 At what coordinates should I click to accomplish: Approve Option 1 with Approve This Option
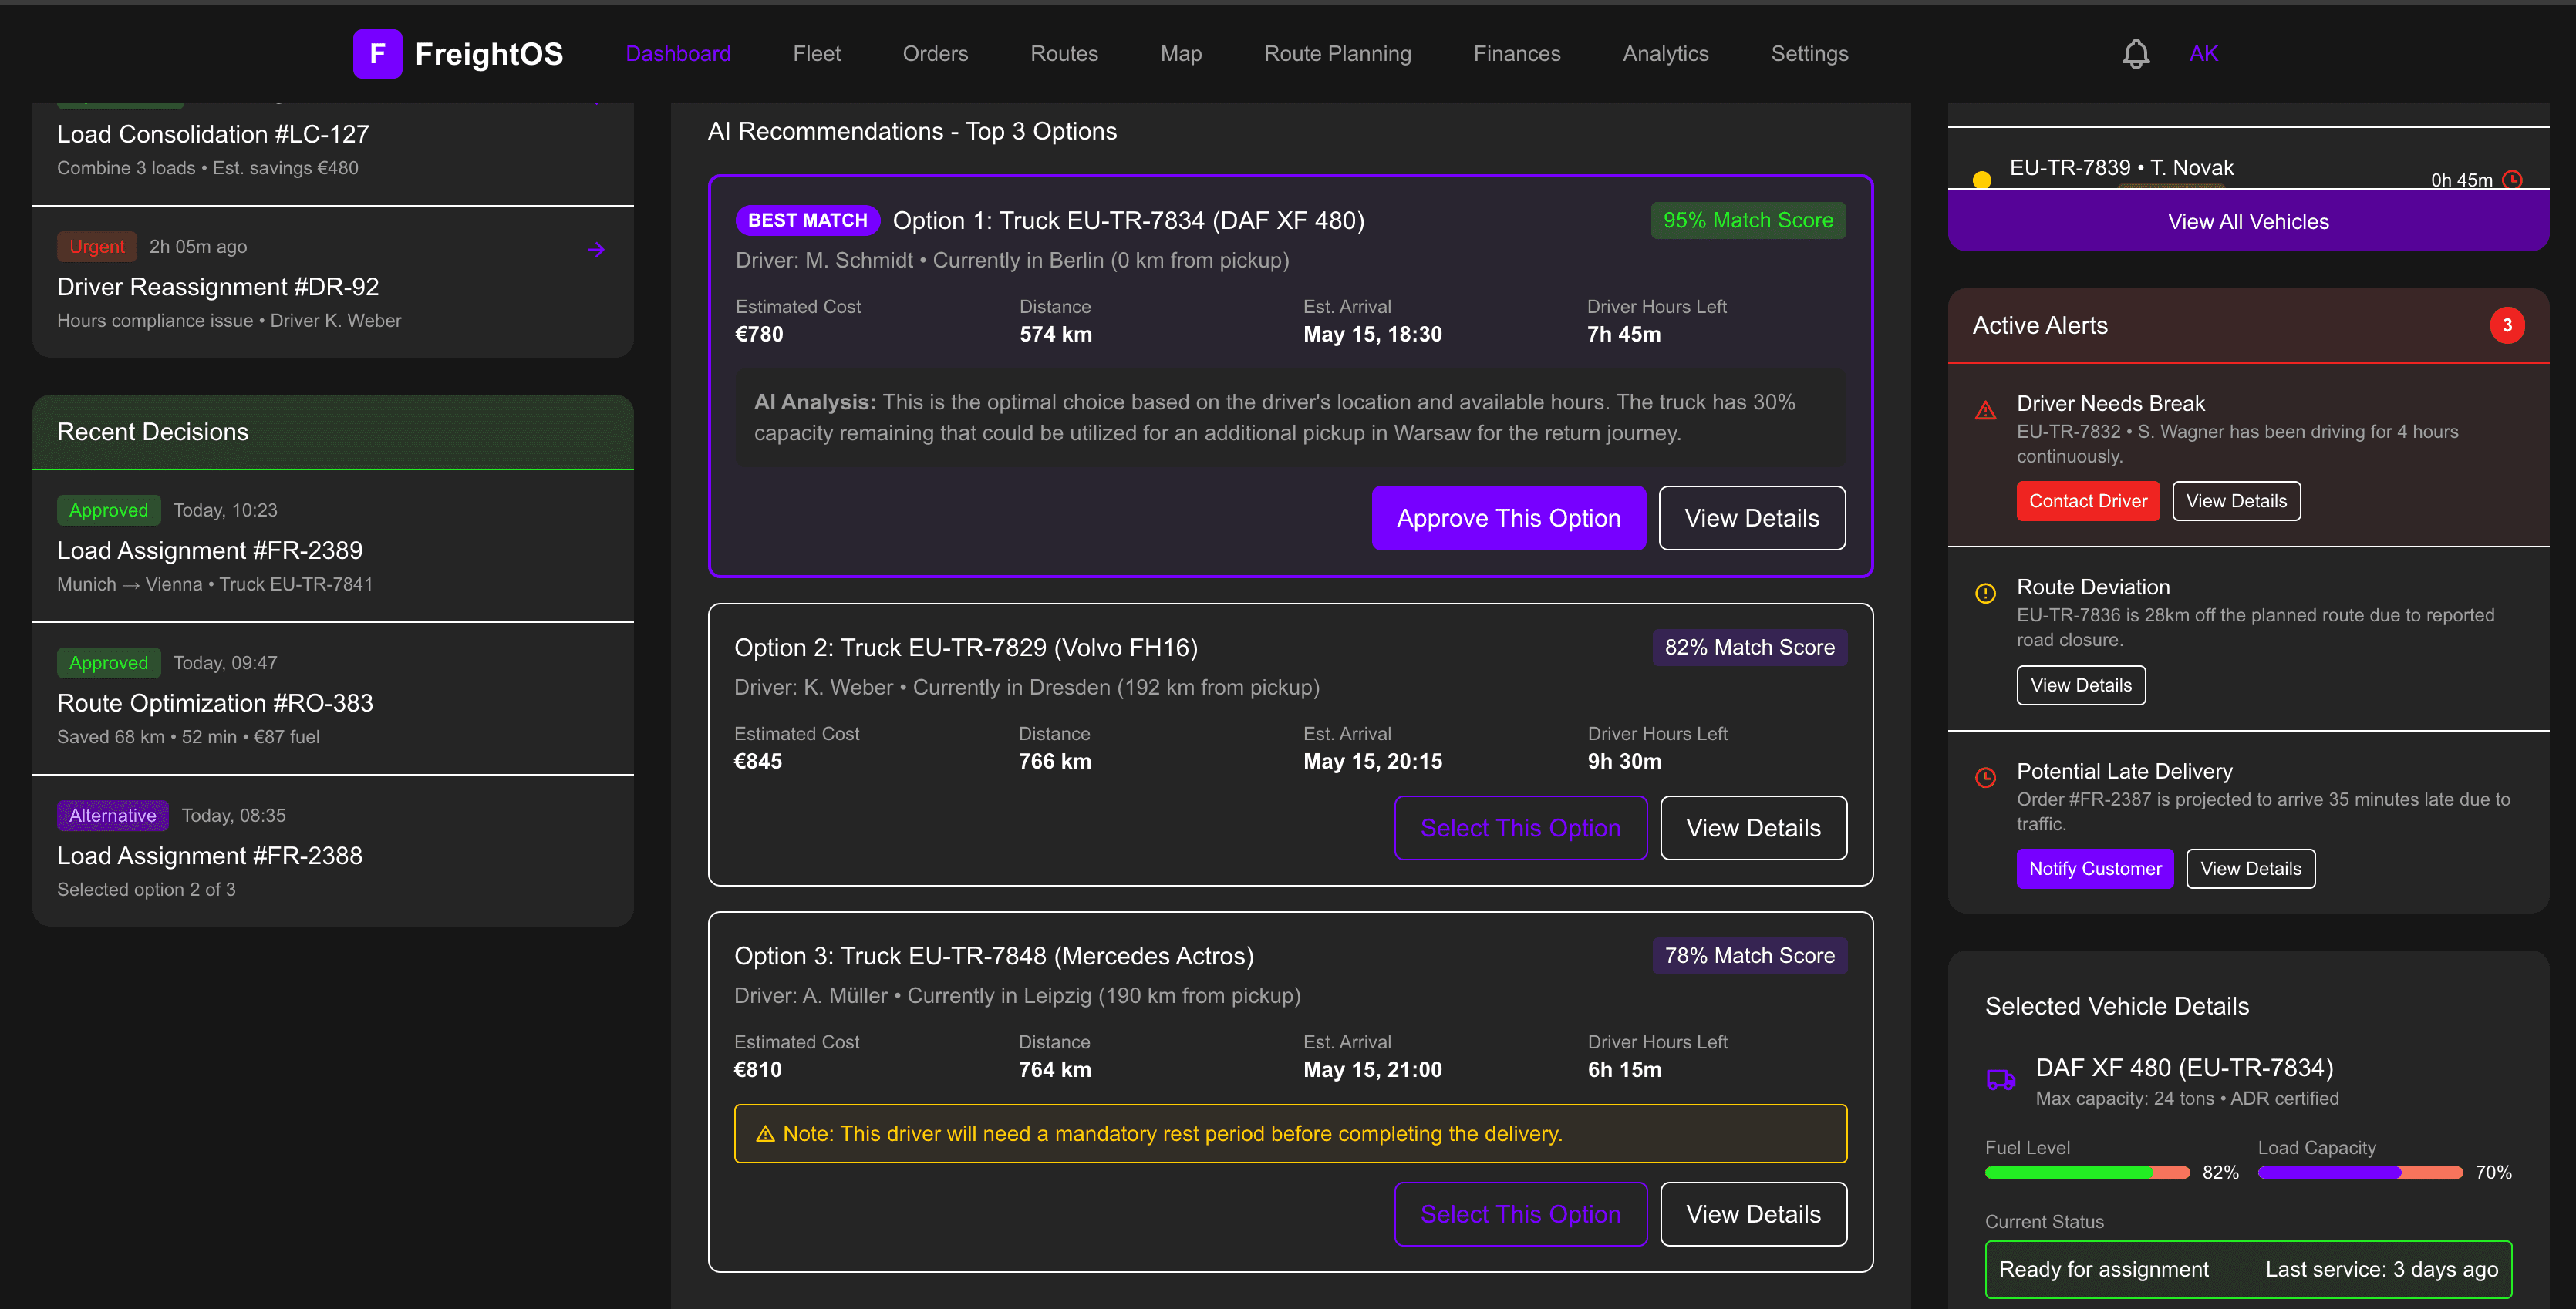click(x=1508, y=517)
